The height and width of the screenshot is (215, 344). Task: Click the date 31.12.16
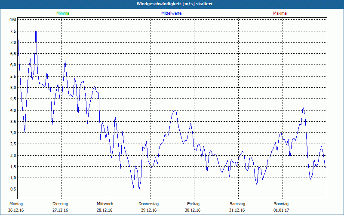coord(237,210)
